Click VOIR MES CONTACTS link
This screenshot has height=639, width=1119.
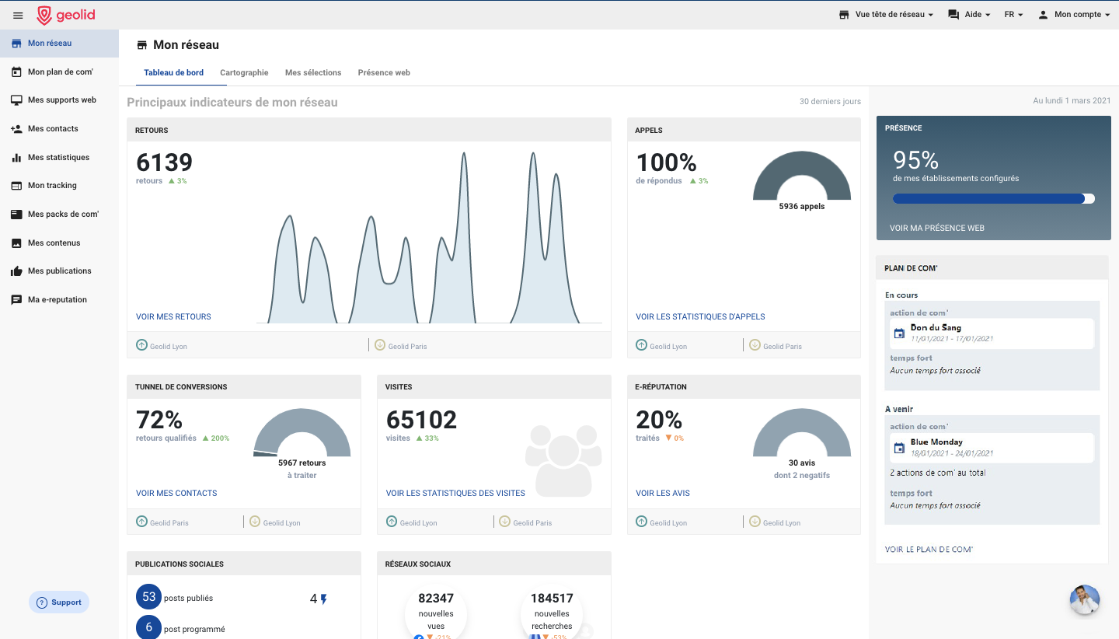176,493
